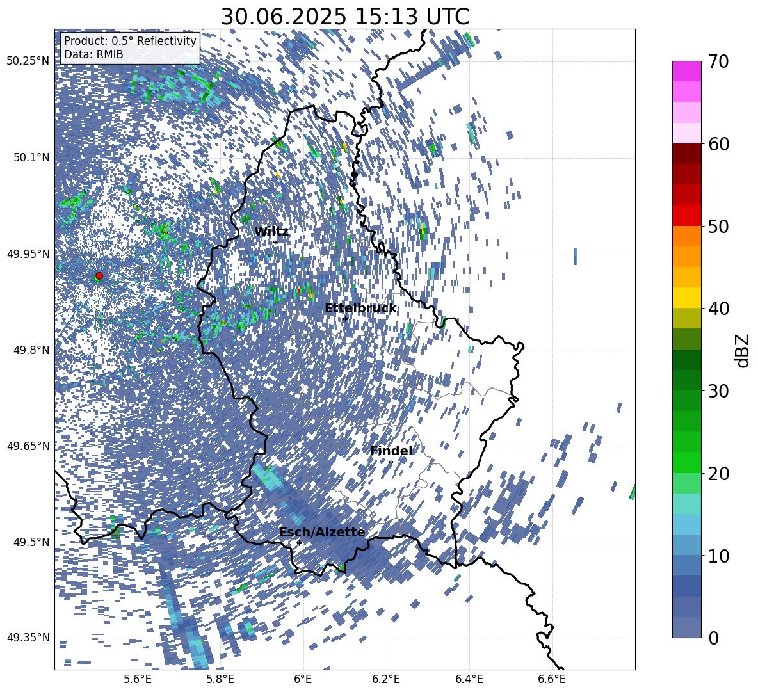The height and width of the screenshot is (692, 758).
Task: Click the colorbar tick label 20
Action: pos(718,473)
